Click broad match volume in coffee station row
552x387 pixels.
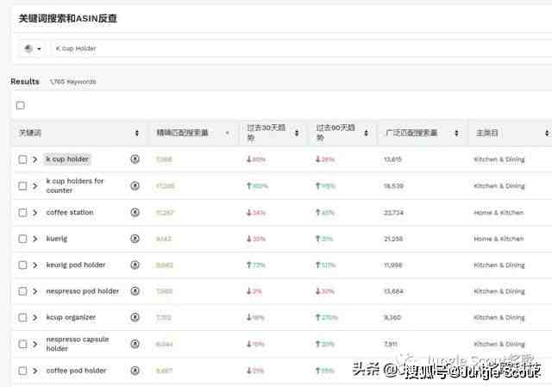[x=393, y=213]
